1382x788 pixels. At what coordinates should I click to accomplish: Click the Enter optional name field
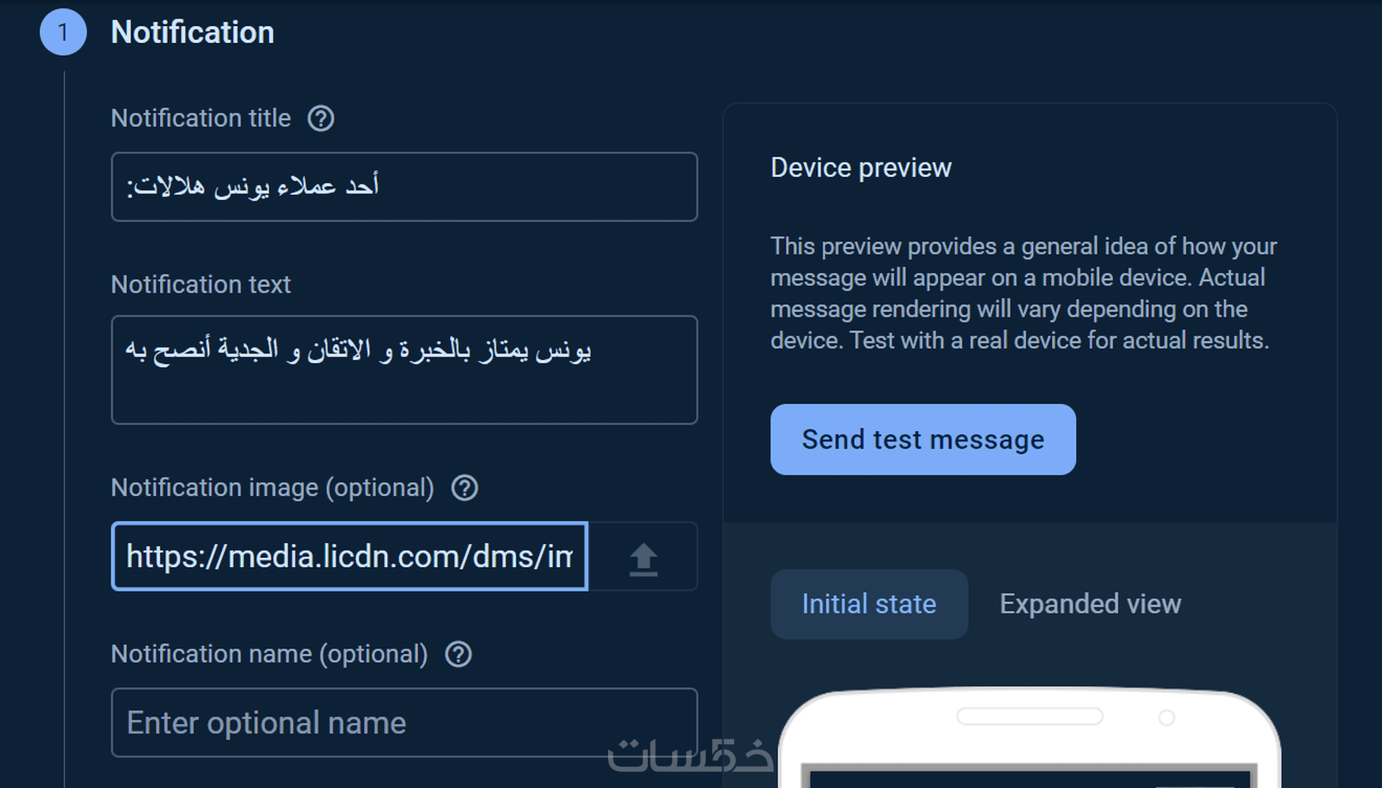point(404,723)
